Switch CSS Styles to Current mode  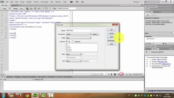pos(154,15)
